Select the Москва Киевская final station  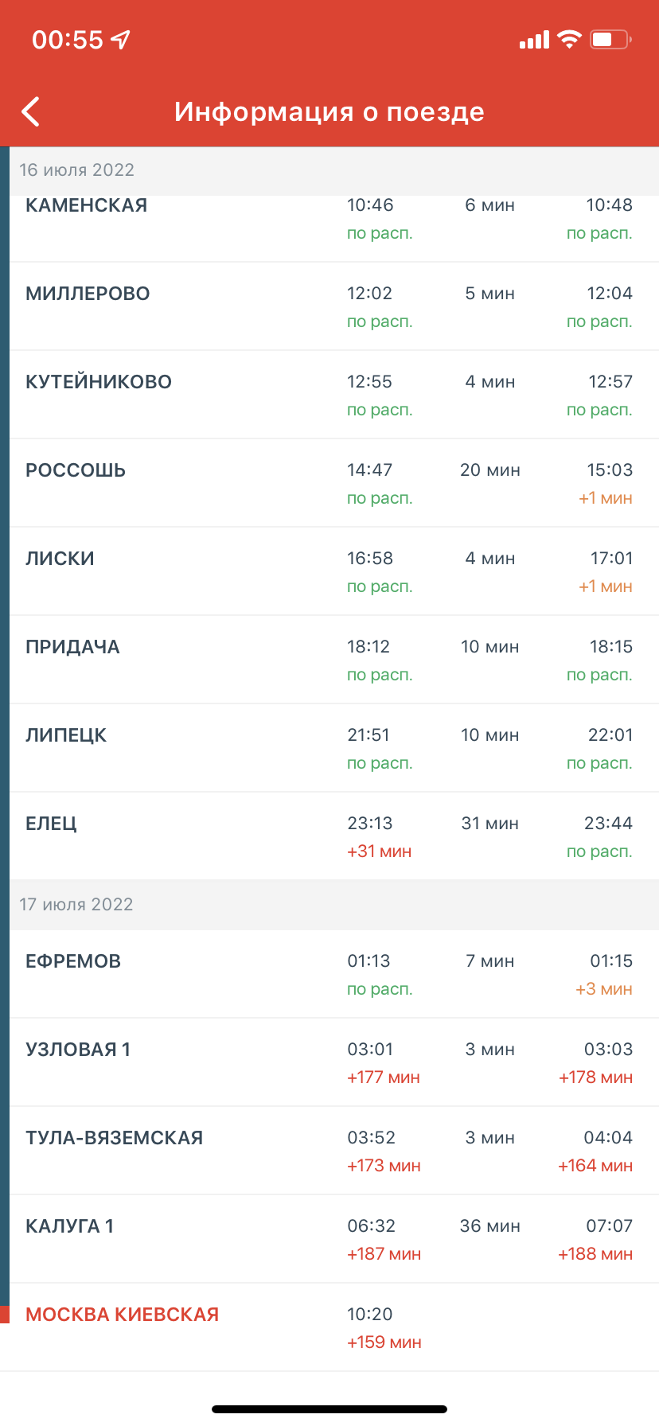pos(122,1315)
